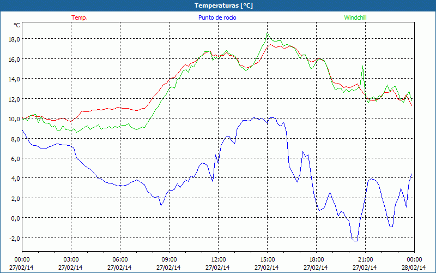Select the blue 'Punto de rocío' legend label
Image resolution: width=436 pixels, height=273 pixels.
217,17
